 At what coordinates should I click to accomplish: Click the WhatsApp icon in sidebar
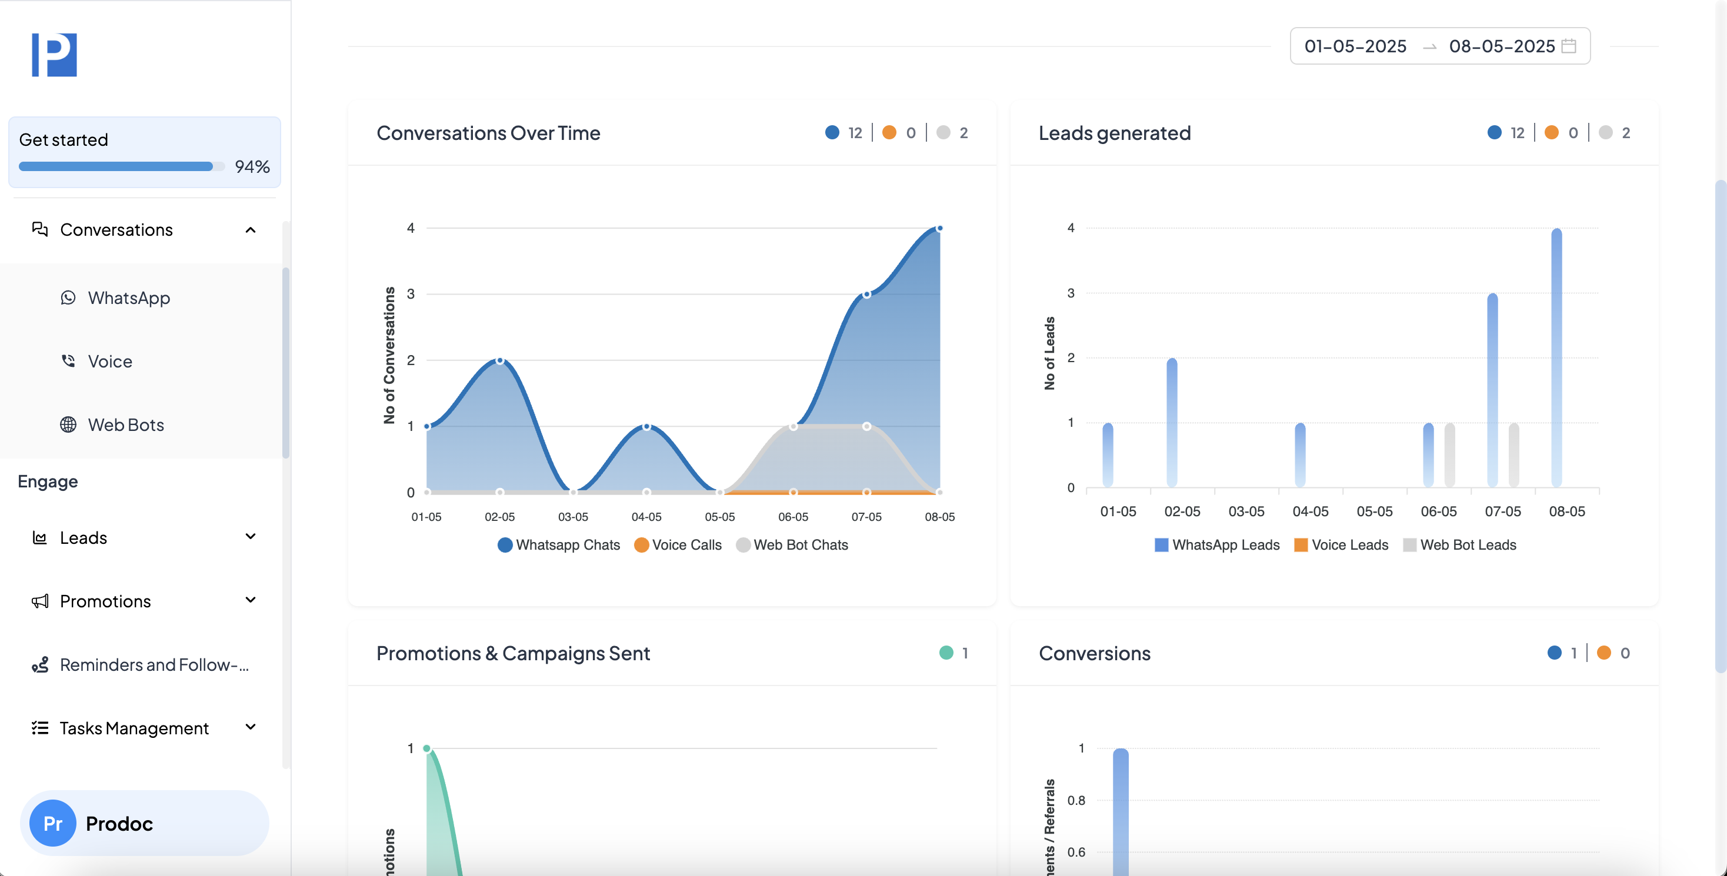point(68,297)
